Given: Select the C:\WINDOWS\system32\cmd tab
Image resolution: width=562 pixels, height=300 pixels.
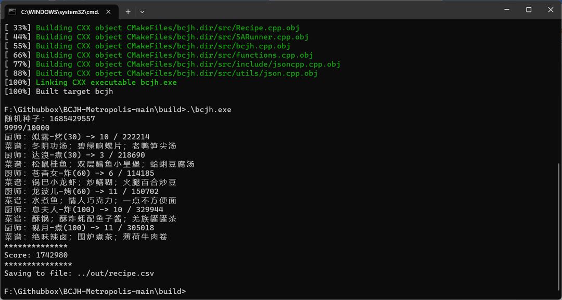Looking at the screenshot, I should click(60, 11).
